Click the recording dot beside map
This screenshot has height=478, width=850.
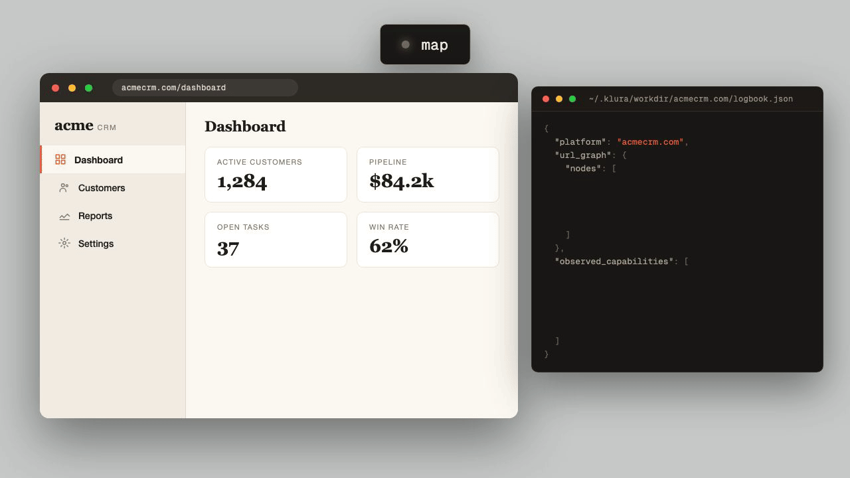click(406, 44)
